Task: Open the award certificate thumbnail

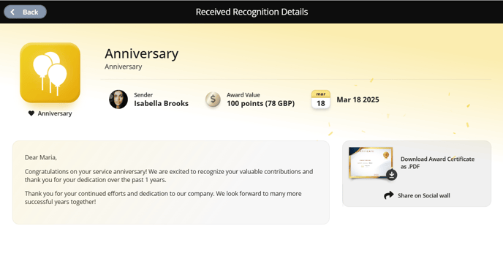Action: (x=371, y=163)
